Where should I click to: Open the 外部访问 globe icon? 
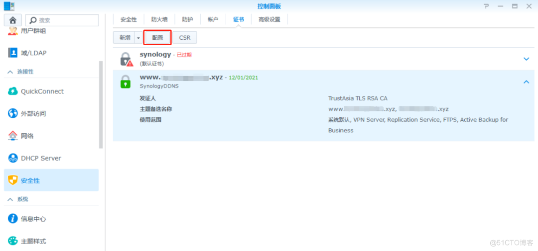pyautogui.click(x=12, y=114)
